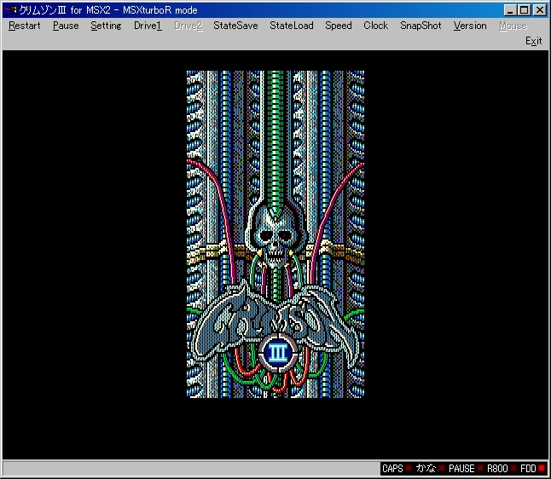Click the R800 CPU indicator
This screenshot has height=479, width=551.
497,469
